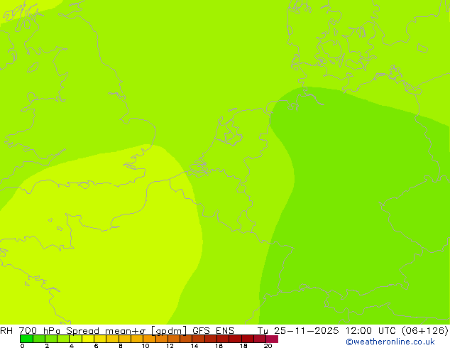Screen dimensions: 450x348
Task: Click the legend label '14'
Action: coord(194,346)
